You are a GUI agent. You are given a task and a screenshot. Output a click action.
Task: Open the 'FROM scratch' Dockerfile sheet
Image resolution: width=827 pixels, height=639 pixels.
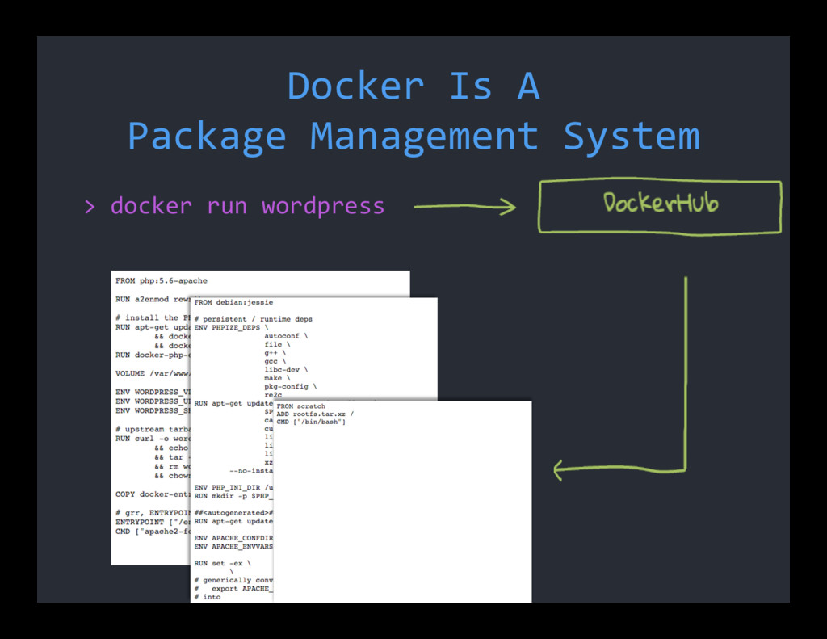tap(402, 502)
